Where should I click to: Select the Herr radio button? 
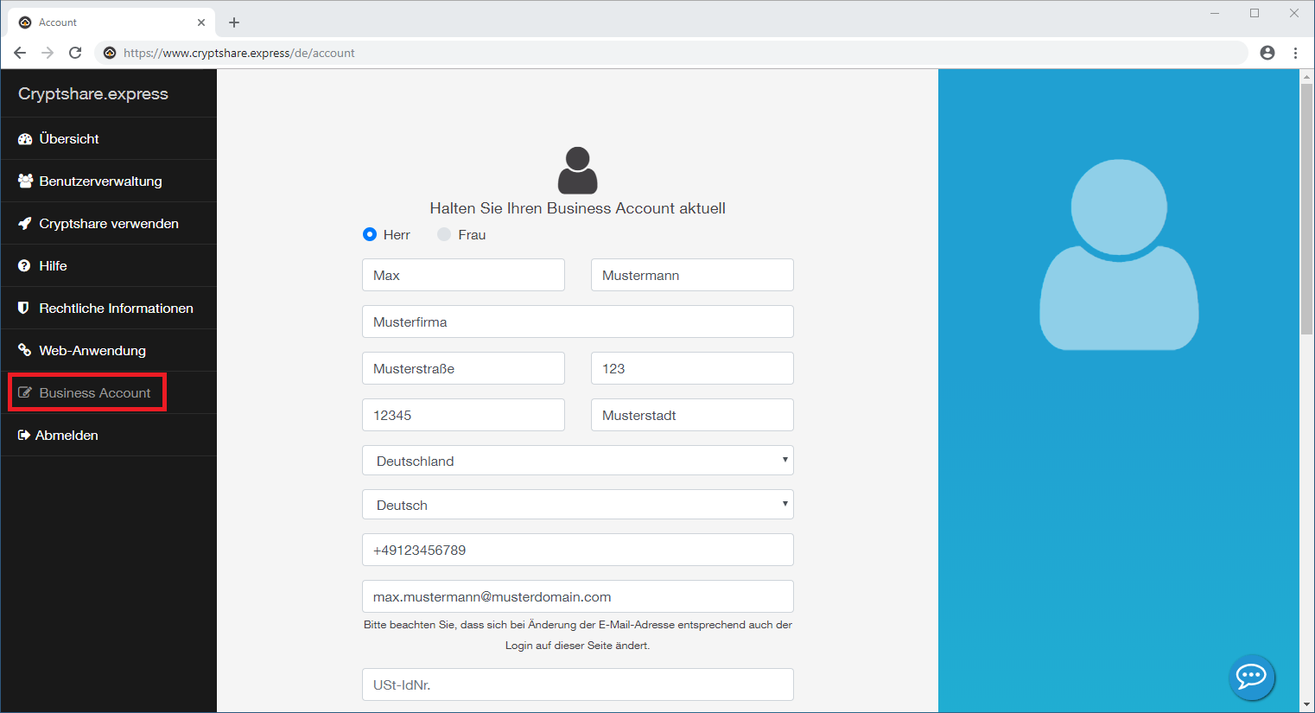click(x=370, y=234)
